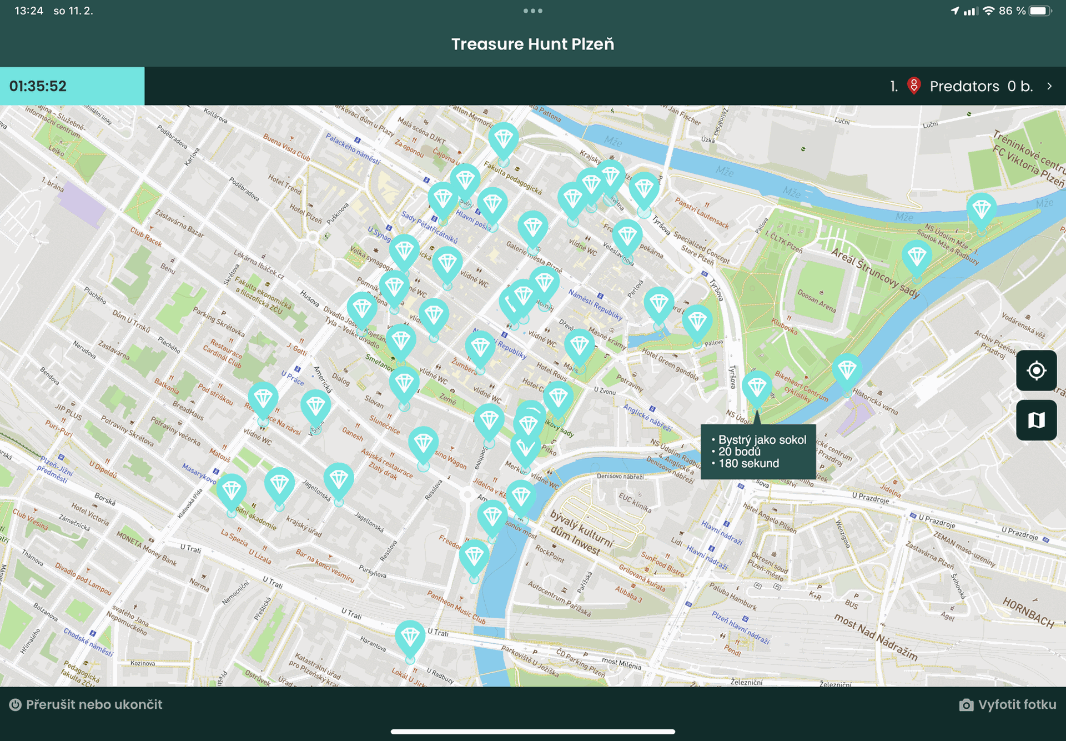Screen dimensions: 1066x741
Task: Tap the status bar clock showing 13:24
Action: click(x=29, y=11)
